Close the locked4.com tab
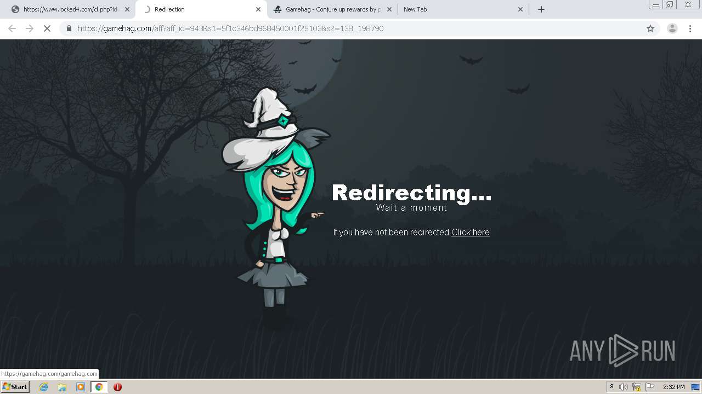Screen dimensions: 702x394 127,9
